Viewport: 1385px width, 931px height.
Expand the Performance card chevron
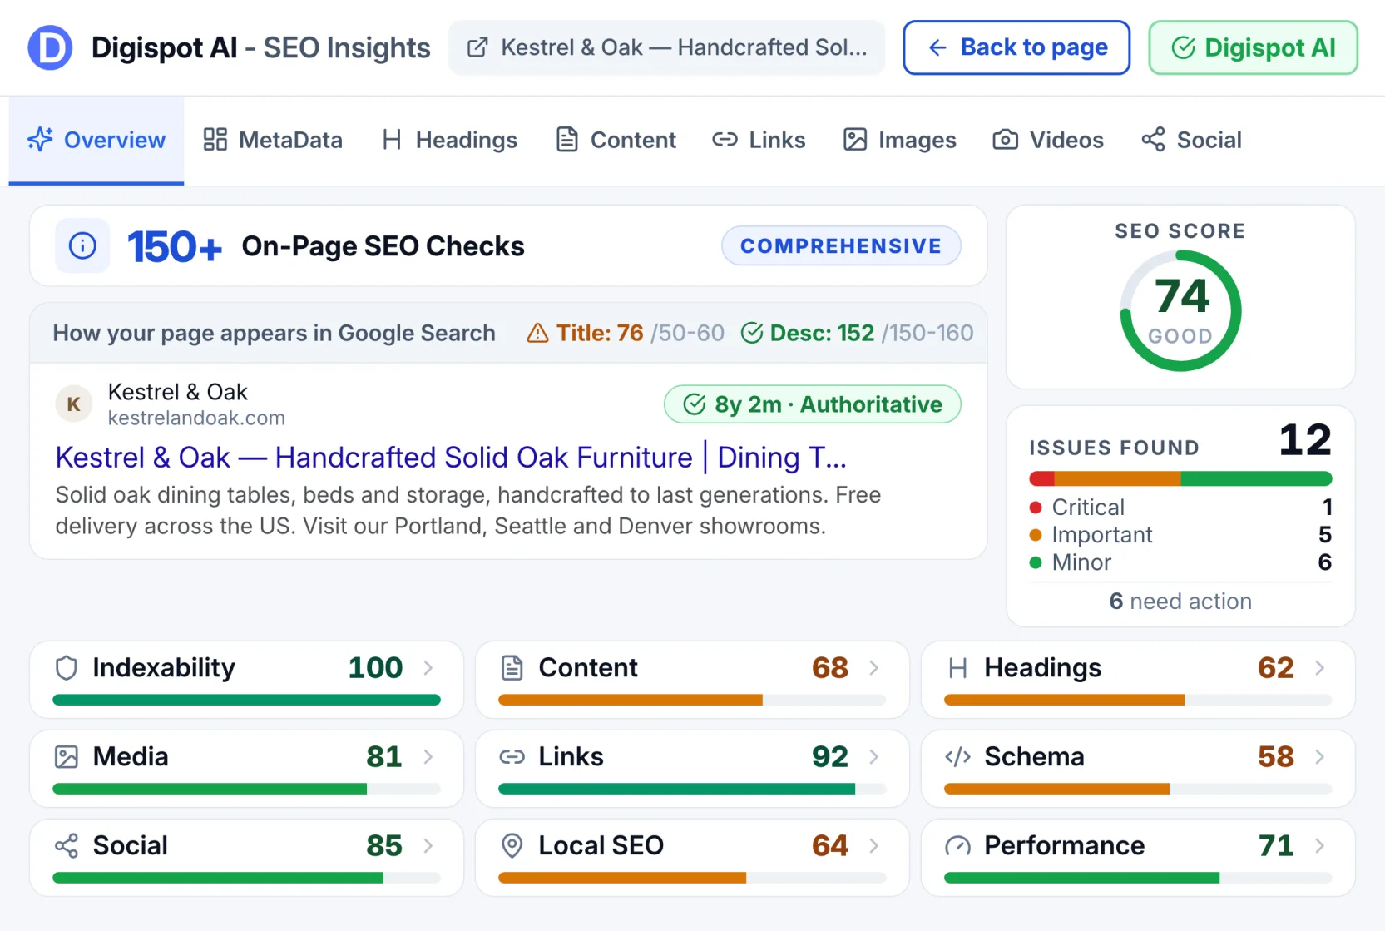point(1320,846)
